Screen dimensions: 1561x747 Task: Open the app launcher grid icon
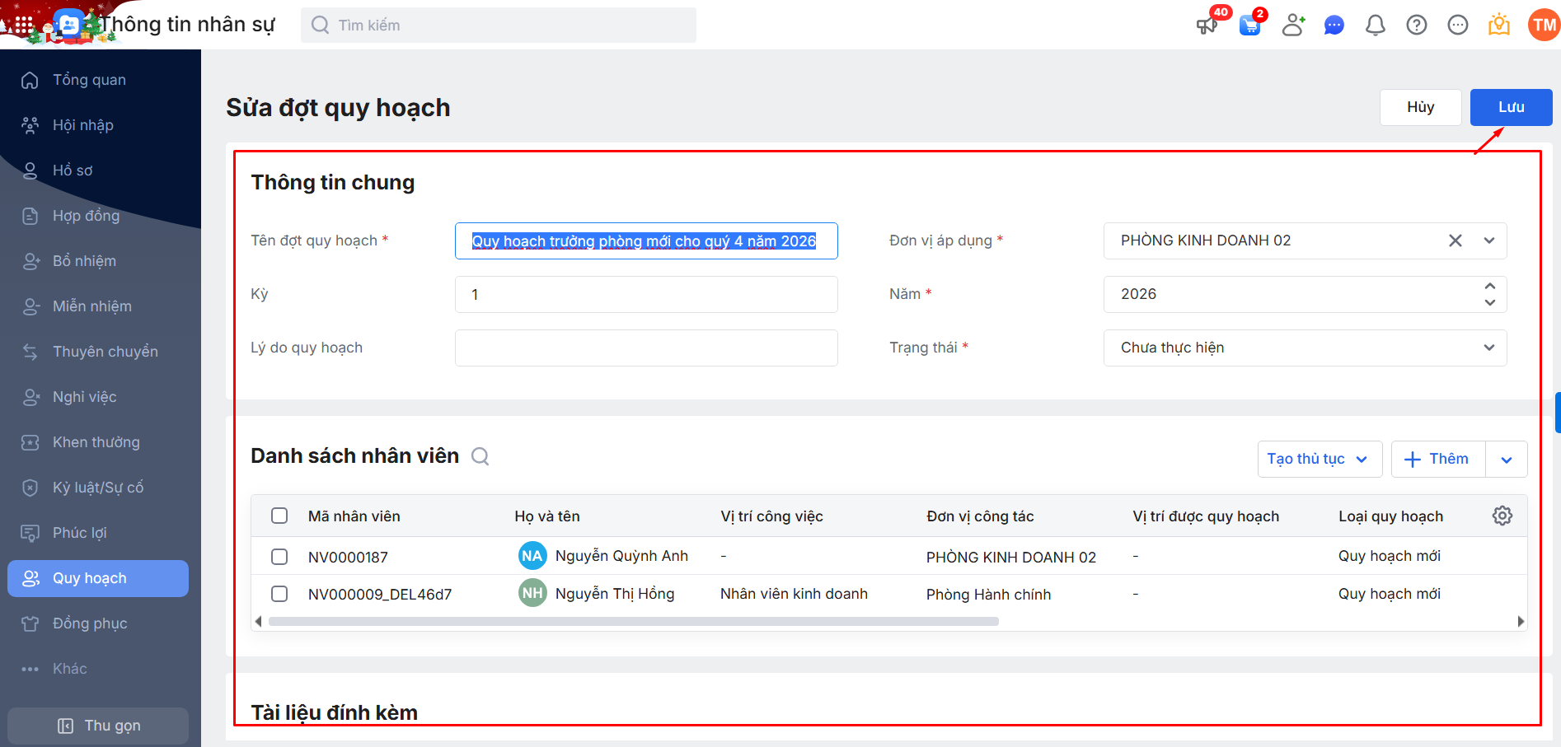24,26
